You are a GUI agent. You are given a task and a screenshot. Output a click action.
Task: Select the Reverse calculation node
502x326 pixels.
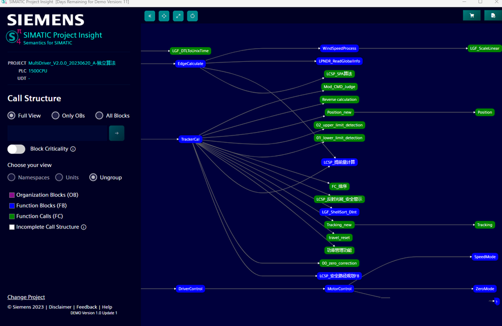tap(340, 99)
